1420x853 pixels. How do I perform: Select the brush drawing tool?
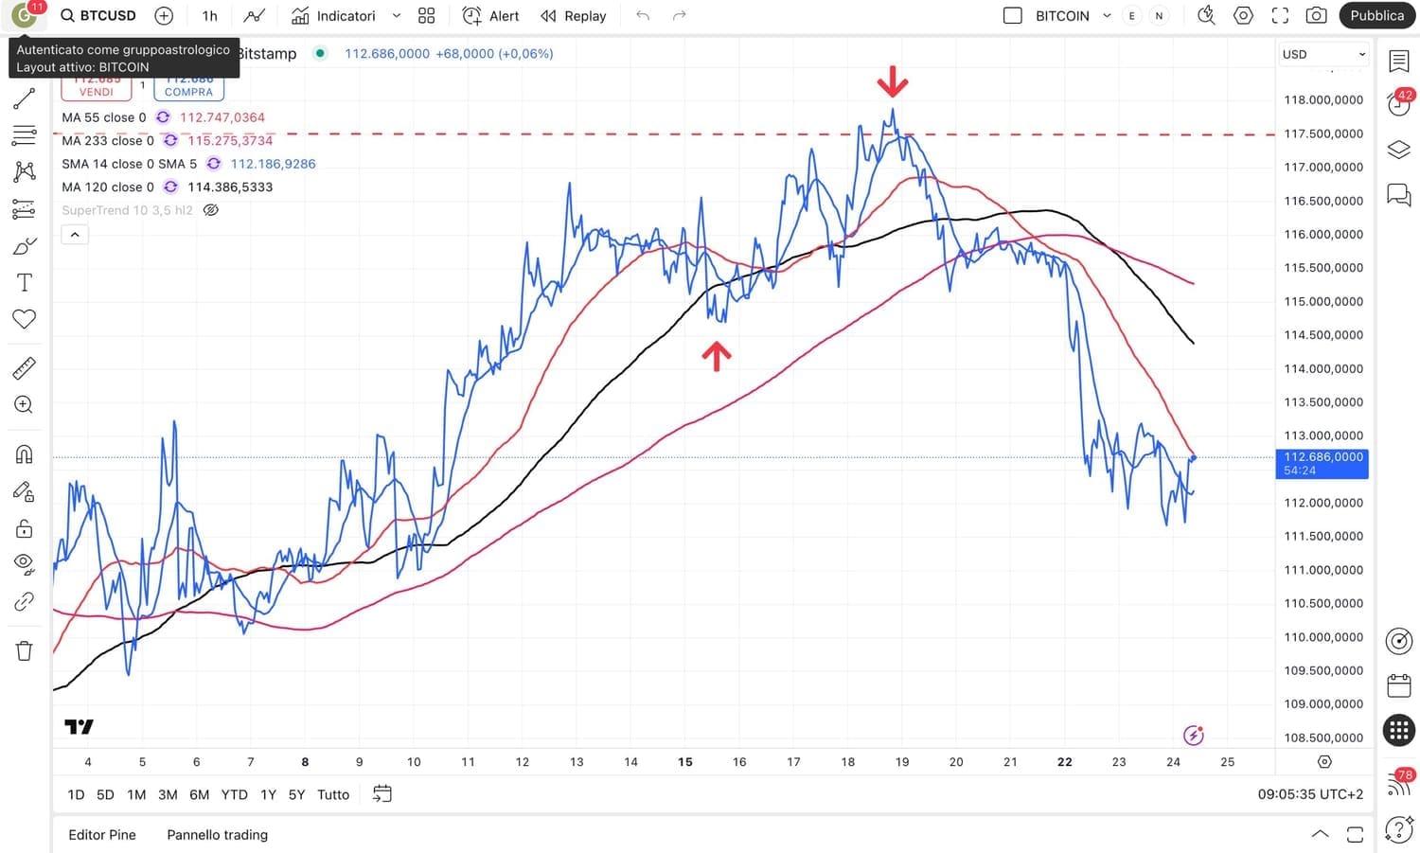coord(24,246)
